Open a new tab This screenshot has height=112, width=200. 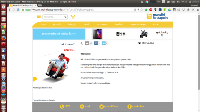click(x=40, y=5)
